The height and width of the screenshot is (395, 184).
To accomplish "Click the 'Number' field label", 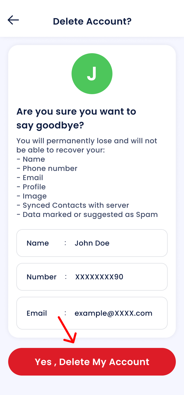I will tap(41, 277).
